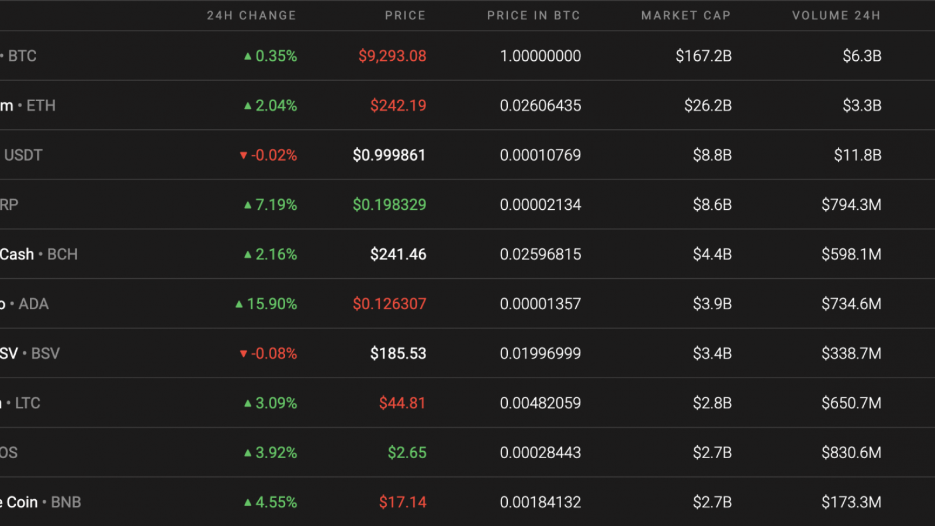Image resolution: width=935 pixels, height=526 pixels.
Task: Select the $2.65 price
Action: (x=407, y=453)
